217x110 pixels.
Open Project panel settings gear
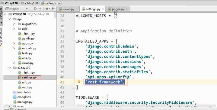click(x=47, y=9)
